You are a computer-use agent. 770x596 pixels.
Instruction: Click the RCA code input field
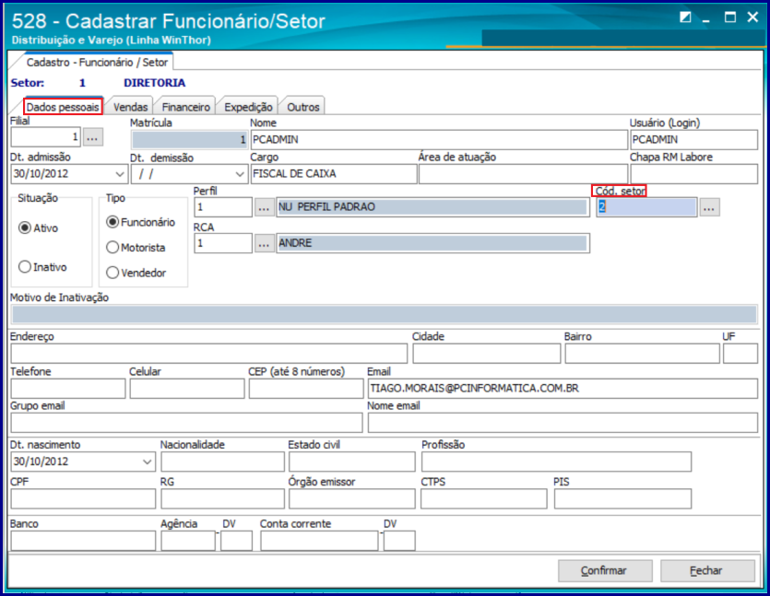(223, 243)
